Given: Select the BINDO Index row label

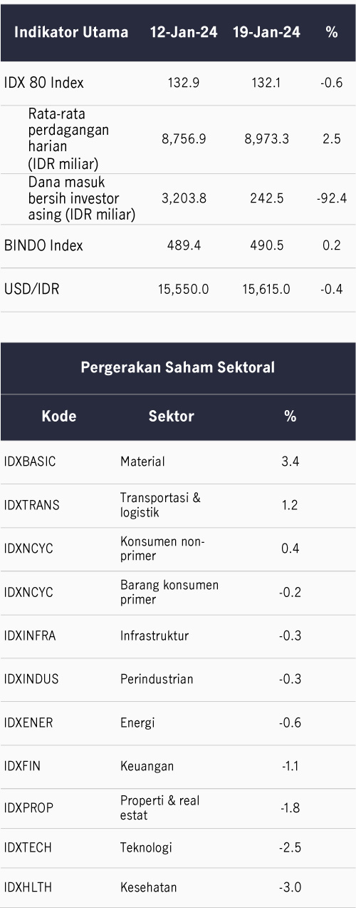Looking at the screenshot, I should tap(43, 245).
